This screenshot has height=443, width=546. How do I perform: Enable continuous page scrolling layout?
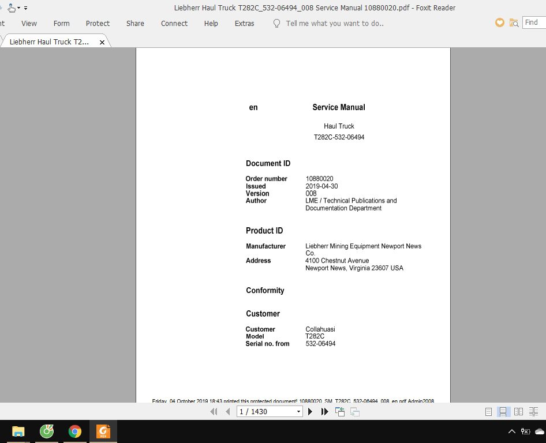click(503, 411)
